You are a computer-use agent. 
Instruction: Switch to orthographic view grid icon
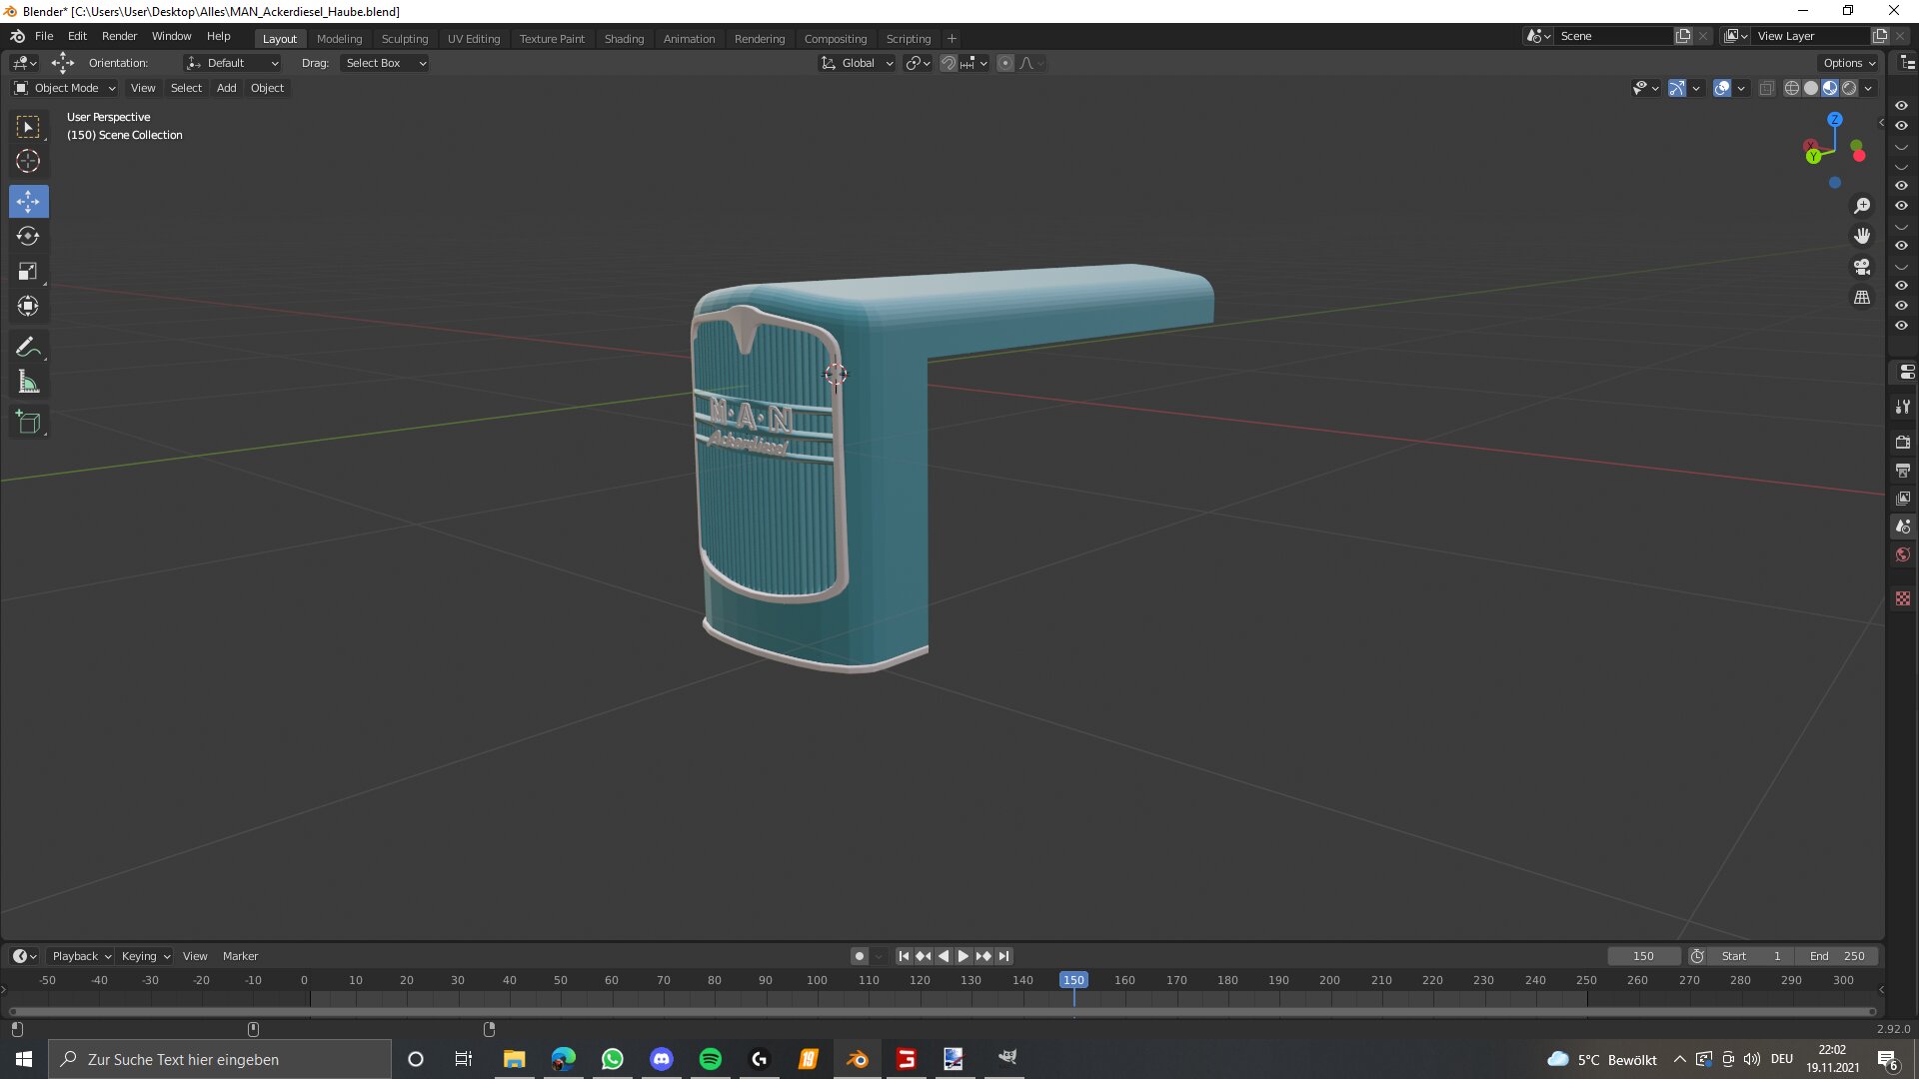click(x=1862, y=299)
